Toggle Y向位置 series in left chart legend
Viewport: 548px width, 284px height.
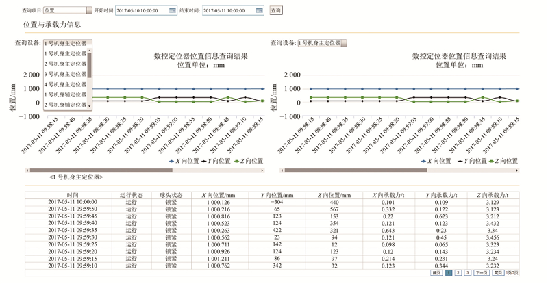pyautogui.click(x=216, y=161)
